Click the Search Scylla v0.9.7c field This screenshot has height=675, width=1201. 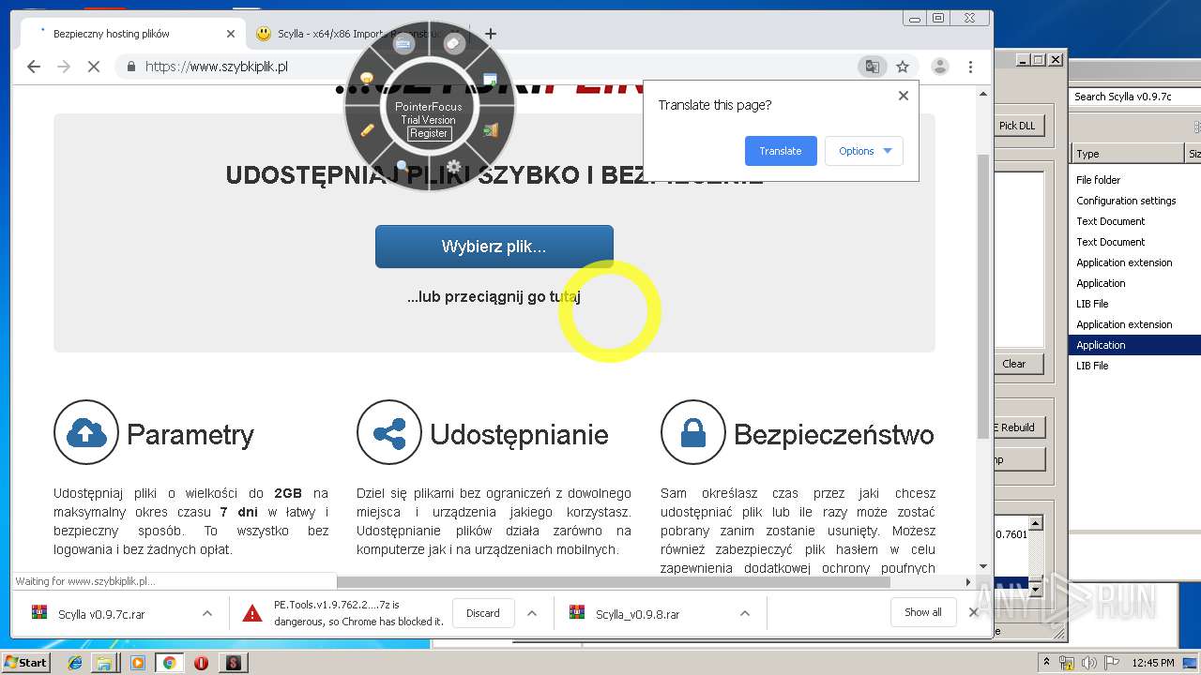coord(1135,97)
